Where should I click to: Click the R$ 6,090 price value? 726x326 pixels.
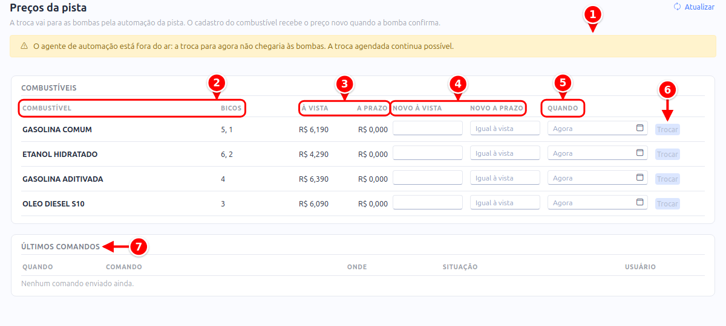click(x=314, y=203)
